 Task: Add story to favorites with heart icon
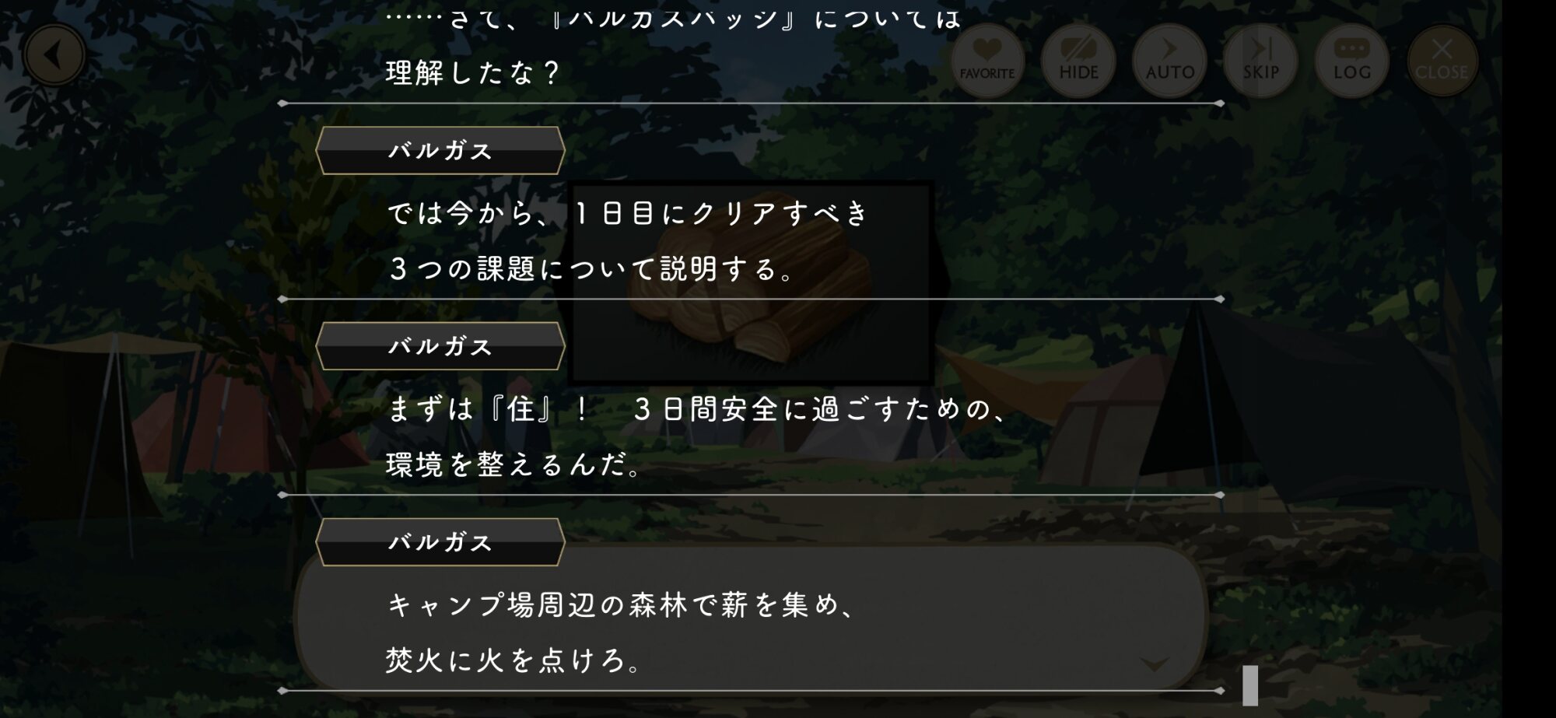[x=987, y=60]
